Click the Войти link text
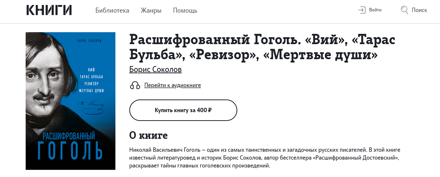The image size is (440, 177). [375, 10]
